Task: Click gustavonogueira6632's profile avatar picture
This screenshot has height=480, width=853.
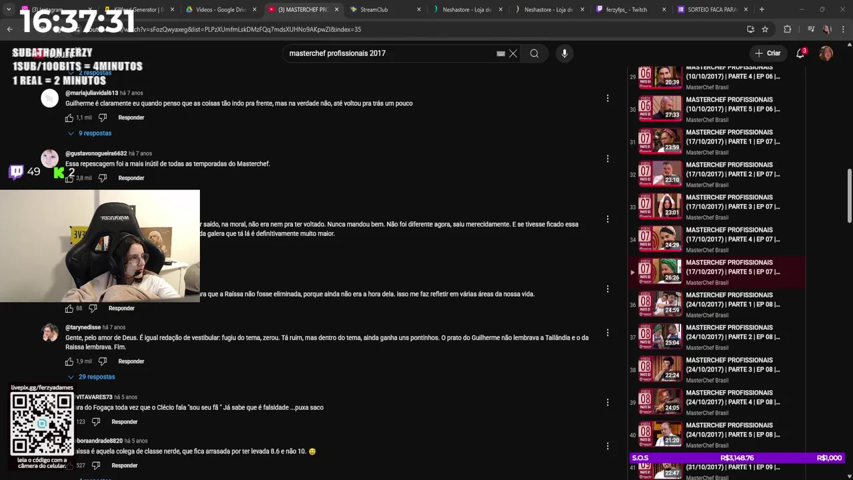Action: click(50, 158)
